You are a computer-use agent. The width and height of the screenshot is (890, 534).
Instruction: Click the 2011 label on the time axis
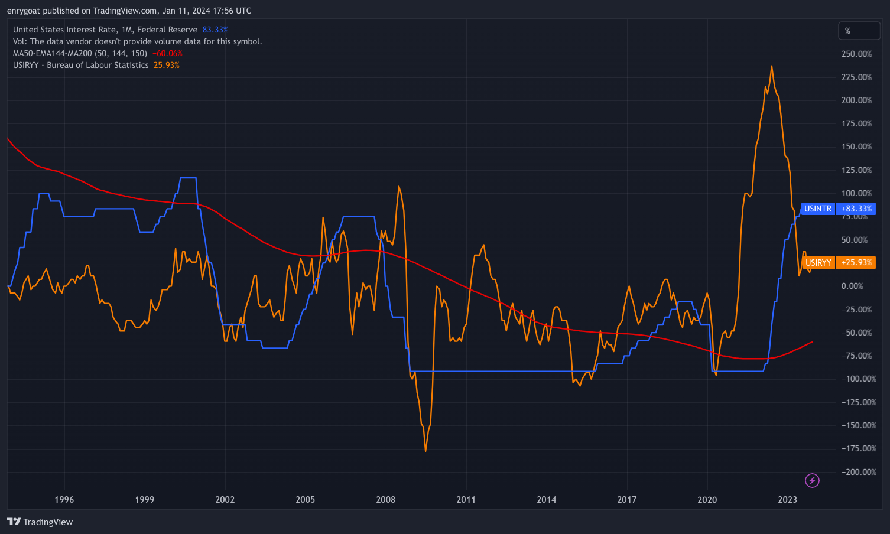click(x=466, y=500)
